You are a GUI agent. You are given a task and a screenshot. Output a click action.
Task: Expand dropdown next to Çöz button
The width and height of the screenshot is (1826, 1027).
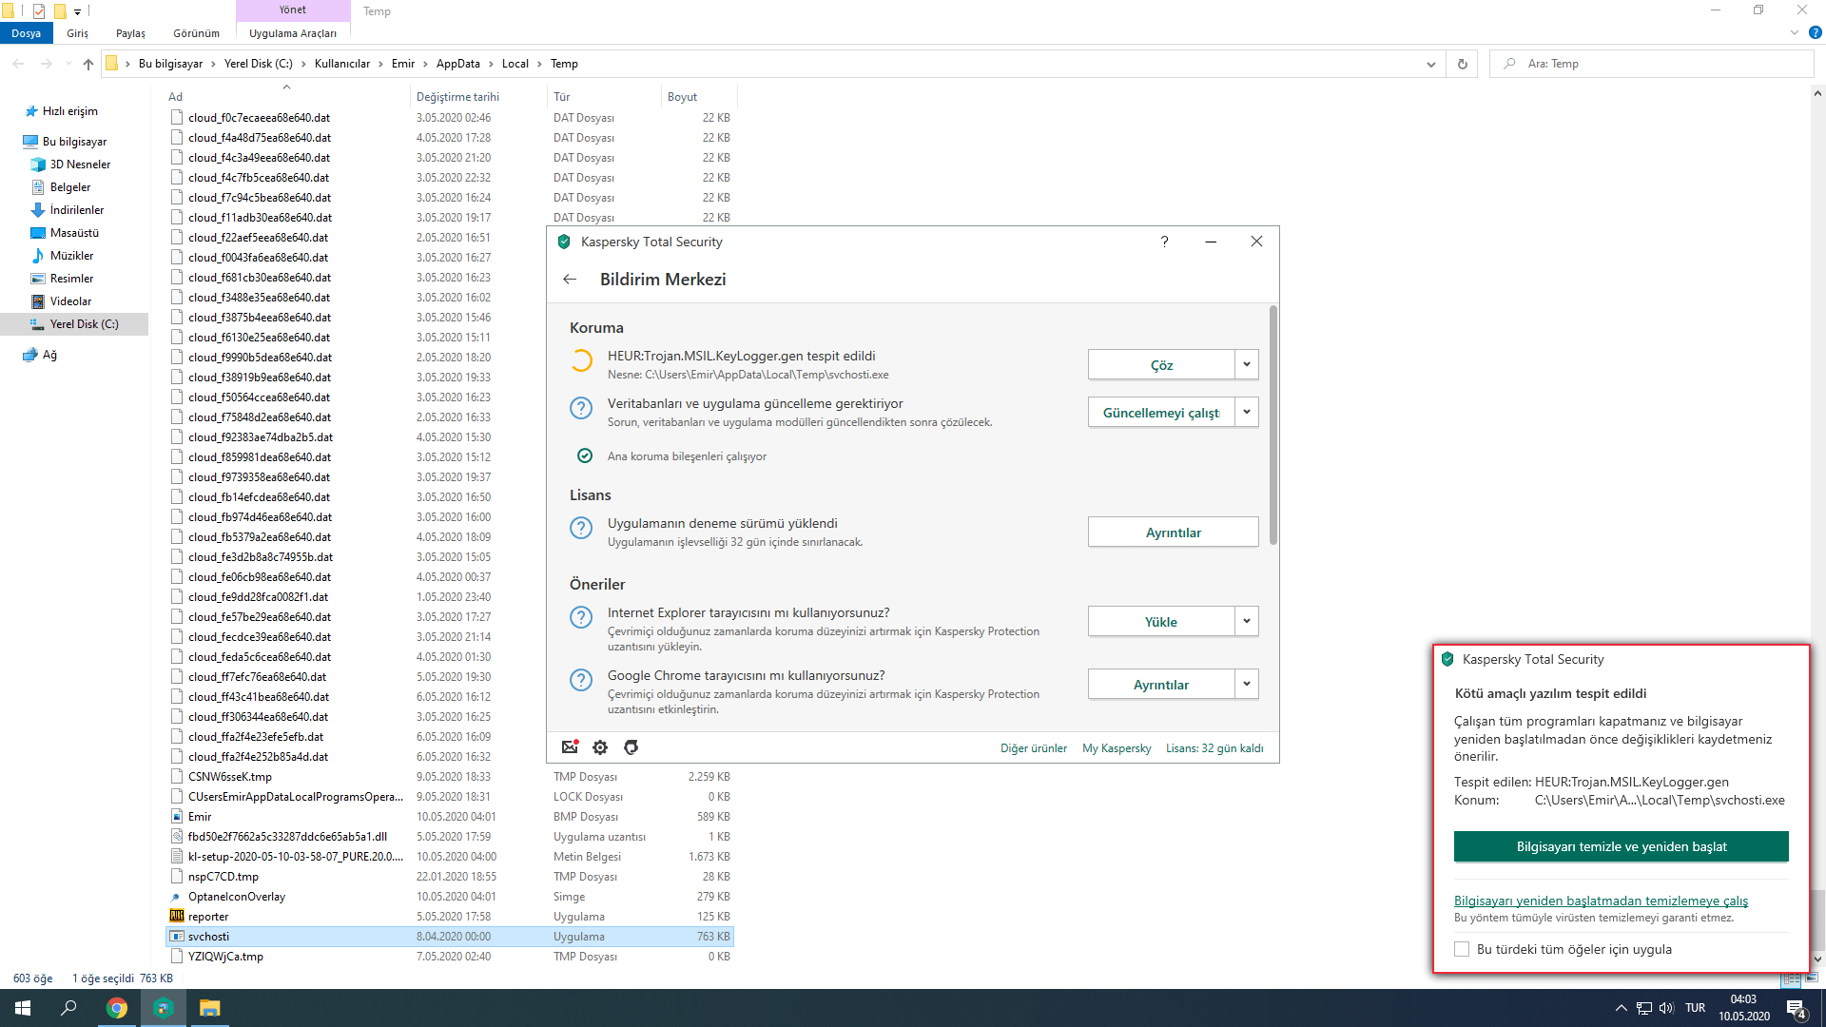pos(1247,364)
